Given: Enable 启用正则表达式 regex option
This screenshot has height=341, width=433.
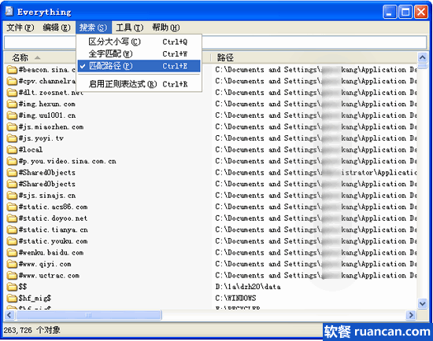Looking at the screenshot, I should click(139, 84).
